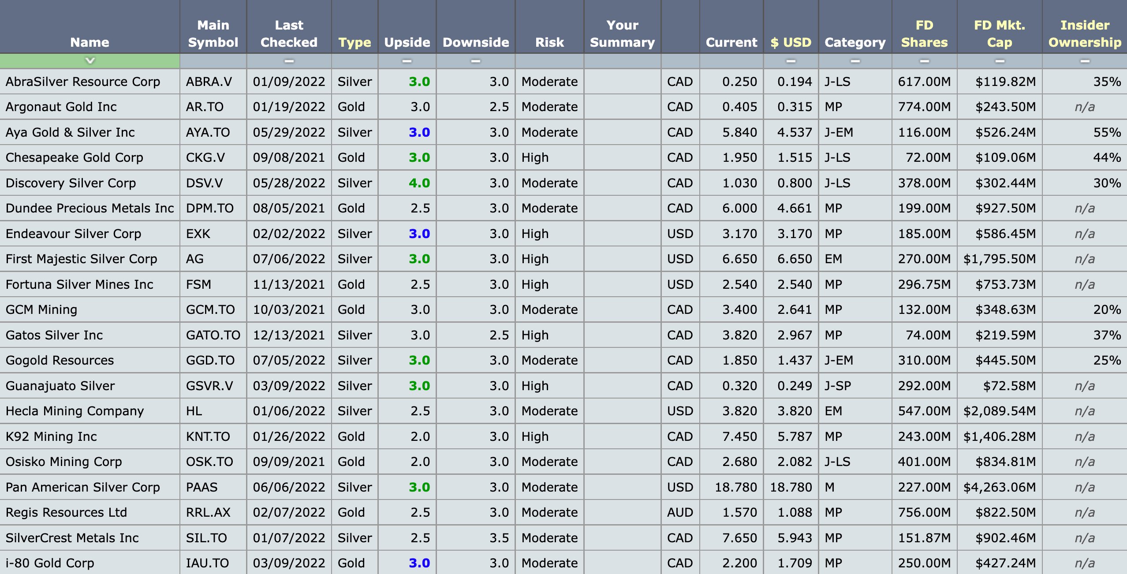
Task: Click the yellow $ USD column header
Action: [791, 42]
